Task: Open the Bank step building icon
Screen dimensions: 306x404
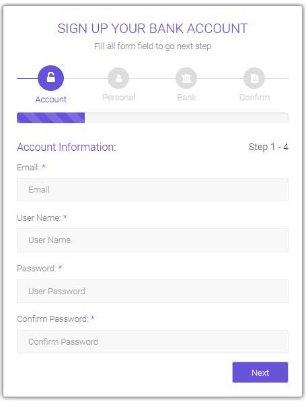Action: (x=186, y=78)
